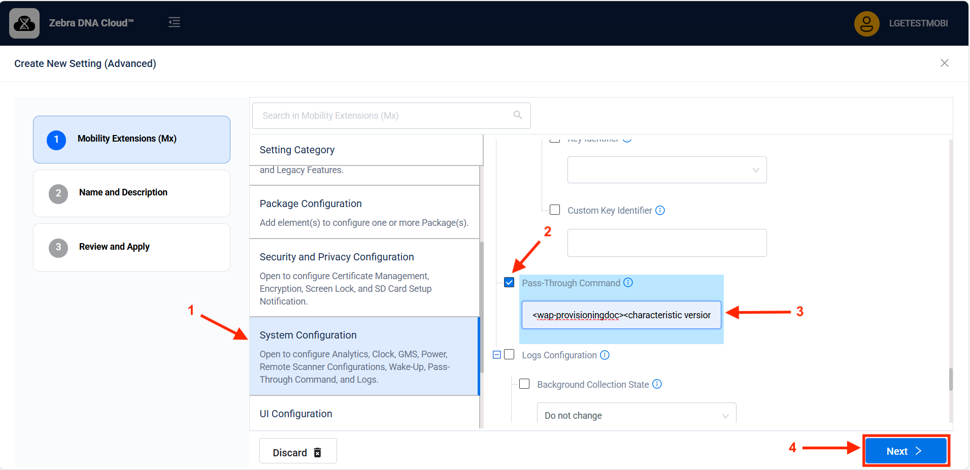Go to Name and Description step
Image resolution: width=970 pixels, height=470 pixels.
pos(131,193)
